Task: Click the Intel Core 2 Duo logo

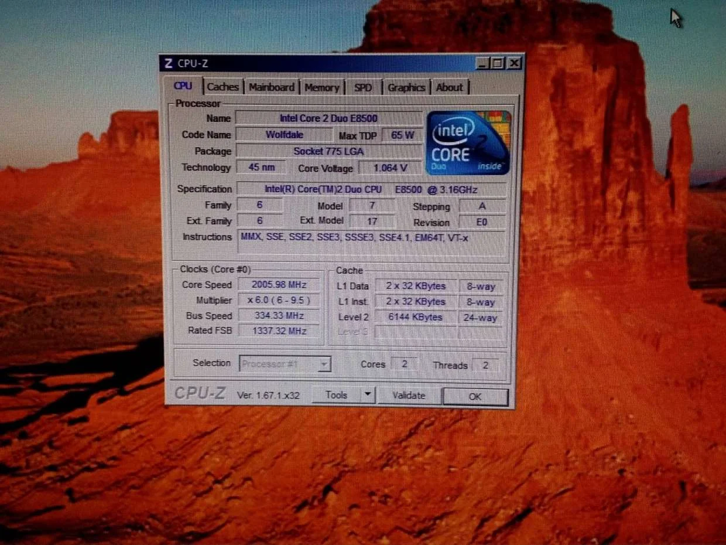Action: point(468,142)
